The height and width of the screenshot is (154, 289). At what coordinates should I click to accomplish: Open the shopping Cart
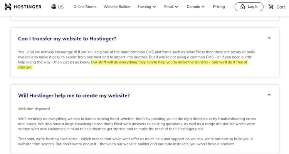point(277,7)
